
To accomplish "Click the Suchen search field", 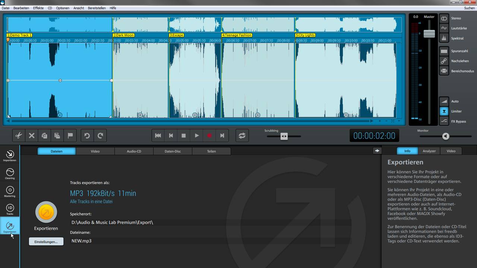I will (469, 8).
